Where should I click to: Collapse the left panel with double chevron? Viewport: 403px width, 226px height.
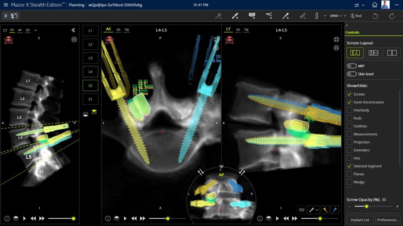click(x=73, y=30)
